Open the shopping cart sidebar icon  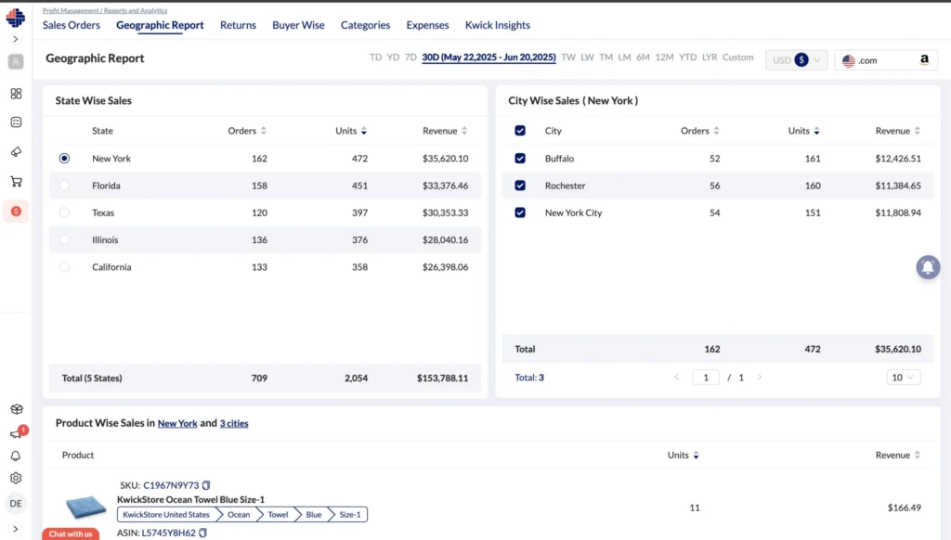click(17, 181)
